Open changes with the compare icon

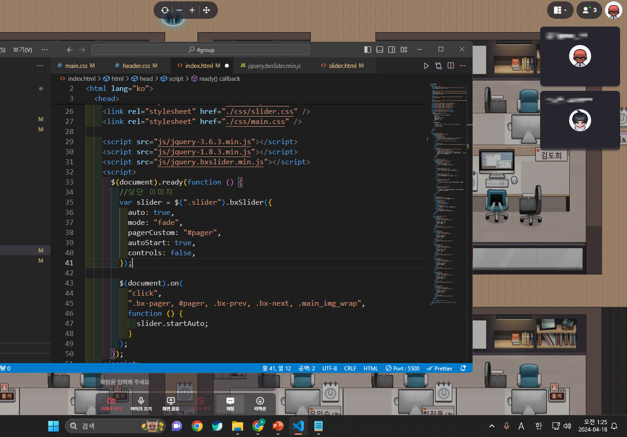pyautogui.click(x=439, y=66)
